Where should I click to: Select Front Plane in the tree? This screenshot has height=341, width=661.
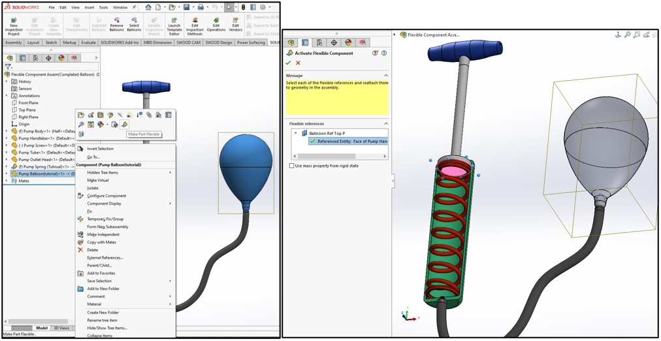[x=28, y=103]
